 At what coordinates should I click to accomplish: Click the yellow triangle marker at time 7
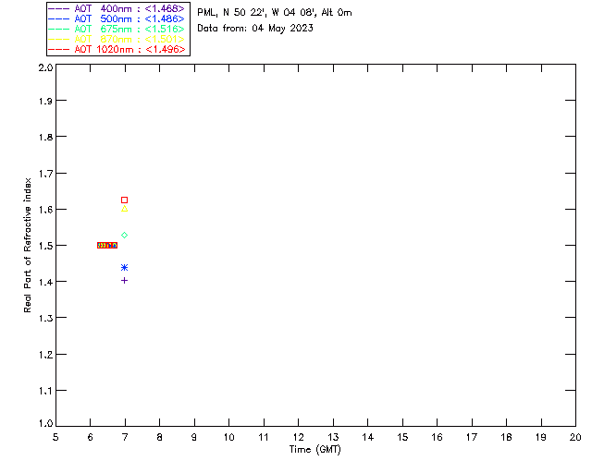coord(124,209)
